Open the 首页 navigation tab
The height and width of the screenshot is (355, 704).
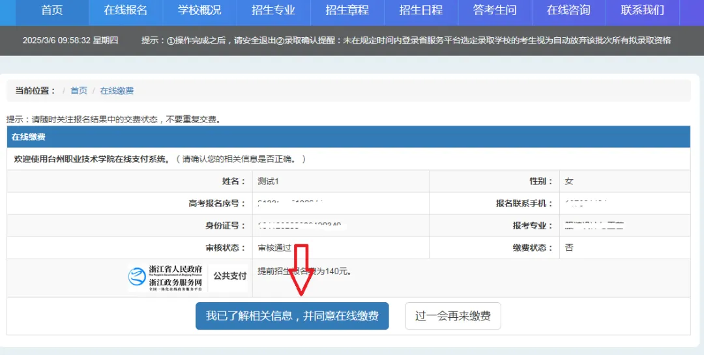point(52,10)
